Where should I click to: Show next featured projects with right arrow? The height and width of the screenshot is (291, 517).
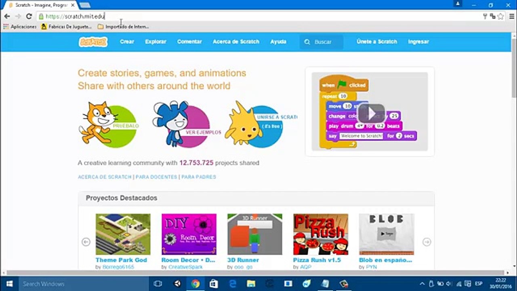point(427,242)
